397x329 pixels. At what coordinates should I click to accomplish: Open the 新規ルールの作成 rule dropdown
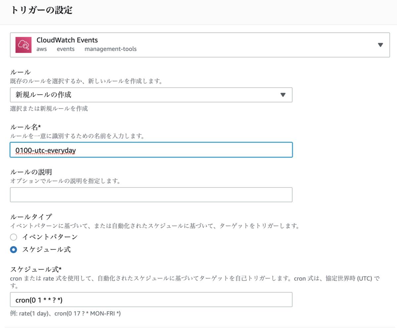click(151, 95)
